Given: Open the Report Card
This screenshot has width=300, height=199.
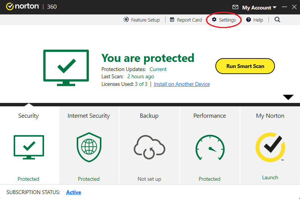Looking at the screenshot, I should coord(186,20).
